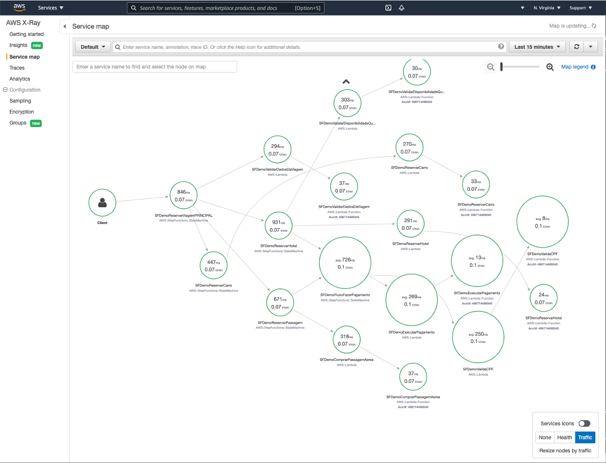Focus the find node on map field
The width and height of the screenshot is (606, 463).
pyautogui.click(x=154, y=67)
